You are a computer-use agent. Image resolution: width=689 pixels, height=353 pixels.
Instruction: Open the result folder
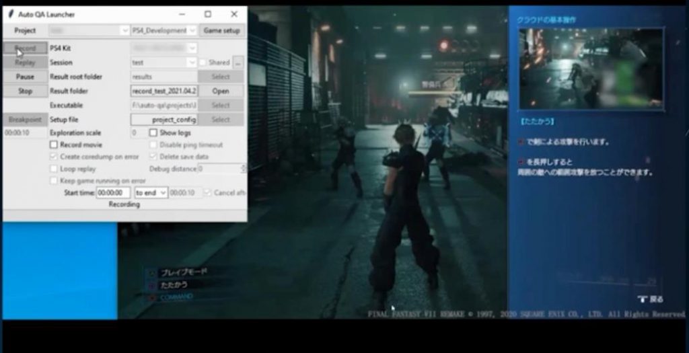[221, 91]
